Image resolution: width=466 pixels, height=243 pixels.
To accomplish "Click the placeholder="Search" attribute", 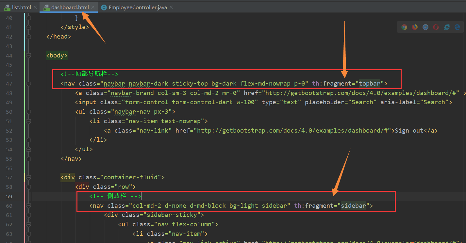I will [341, 102].
